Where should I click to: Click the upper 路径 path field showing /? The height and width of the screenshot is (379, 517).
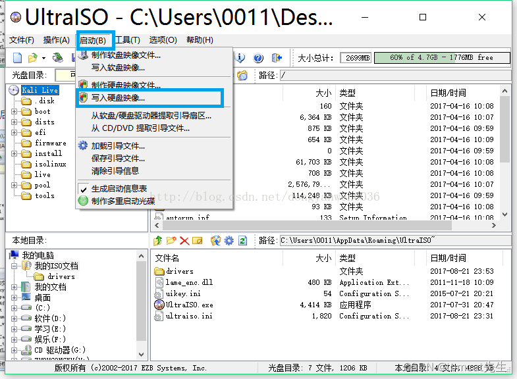[x=395, y=76]
